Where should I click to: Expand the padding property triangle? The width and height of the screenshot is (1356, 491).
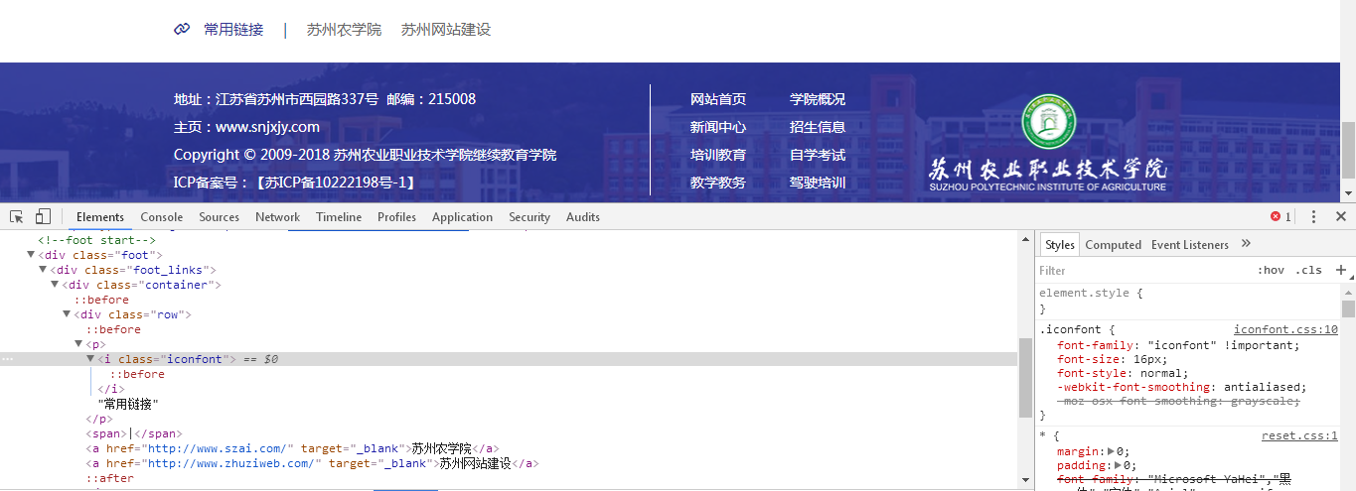click(1119, 465)
